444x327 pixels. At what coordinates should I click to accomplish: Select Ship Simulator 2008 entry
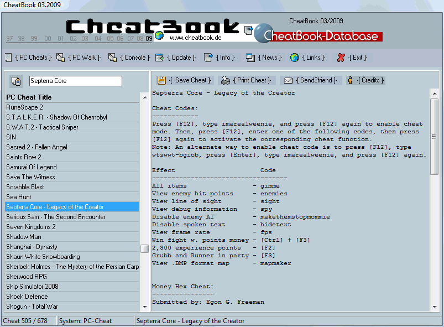pyautogui.click(x=72, y=287)
